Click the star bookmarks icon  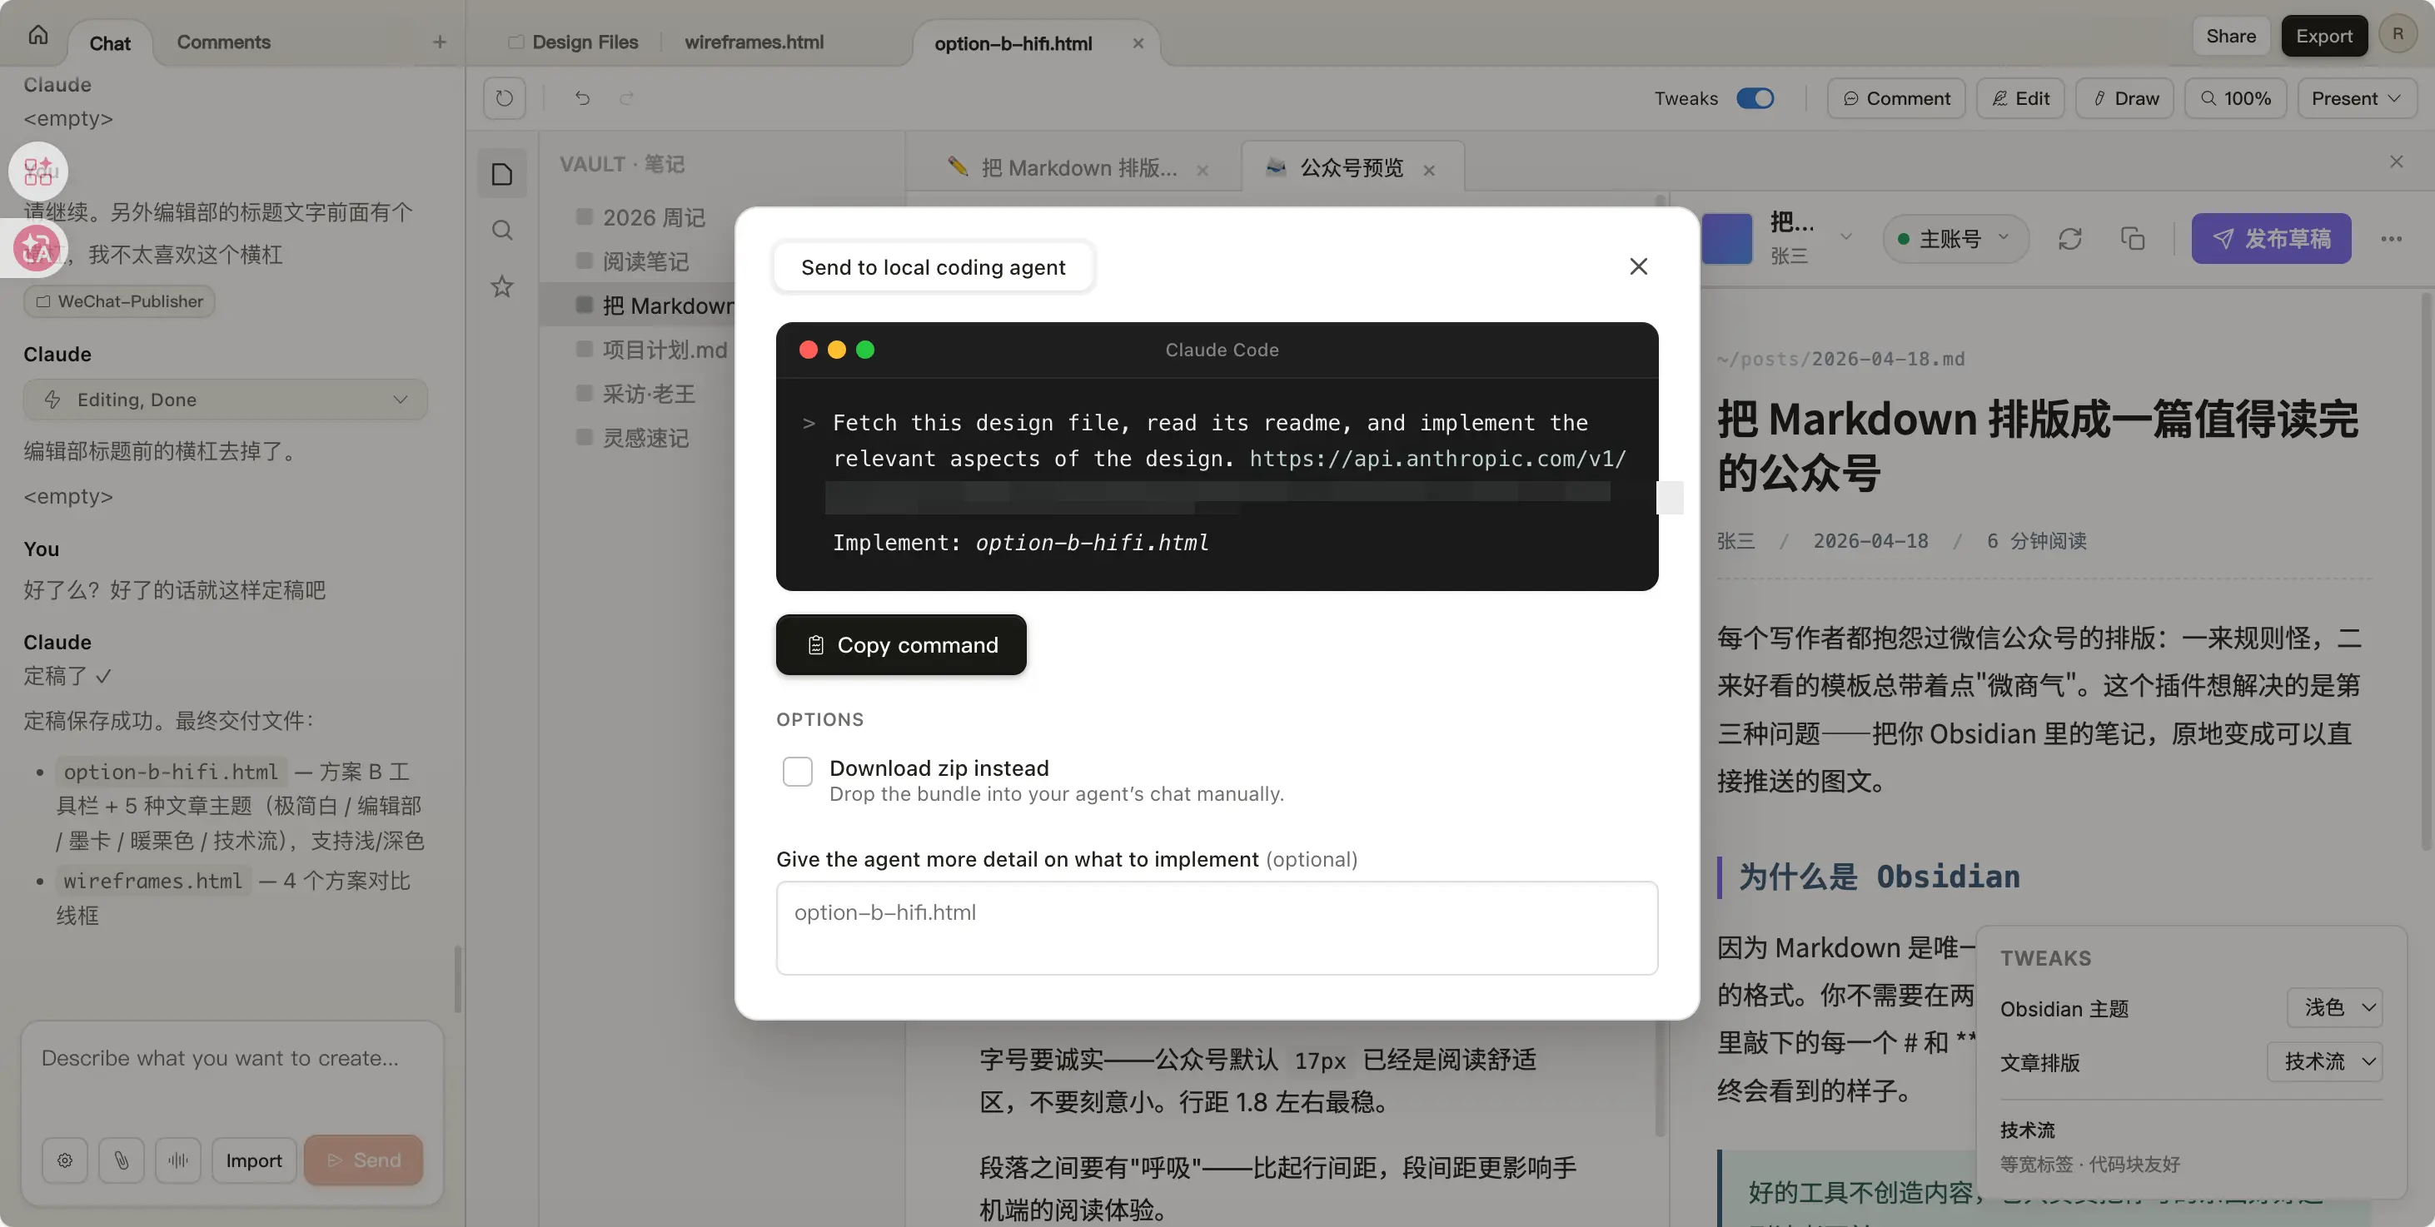coord(502,286)
